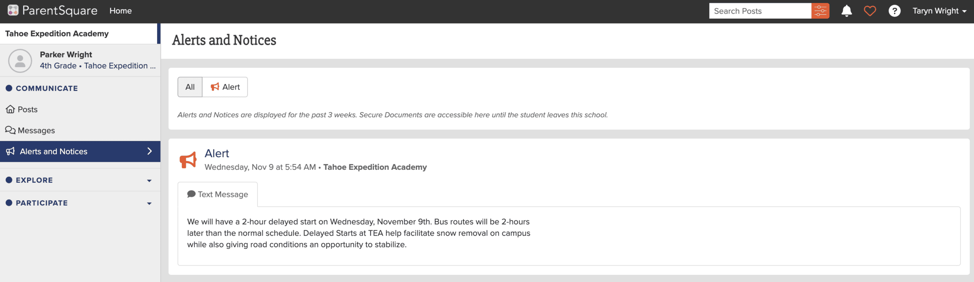974x282 pixels.
Task: Click the Posts house icon
Action: tap(10, 109)
